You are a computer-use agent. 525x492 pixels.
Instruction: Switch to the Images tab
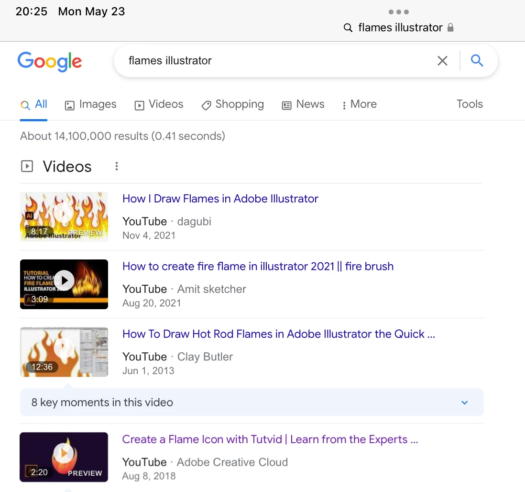[x=90, y=104]
